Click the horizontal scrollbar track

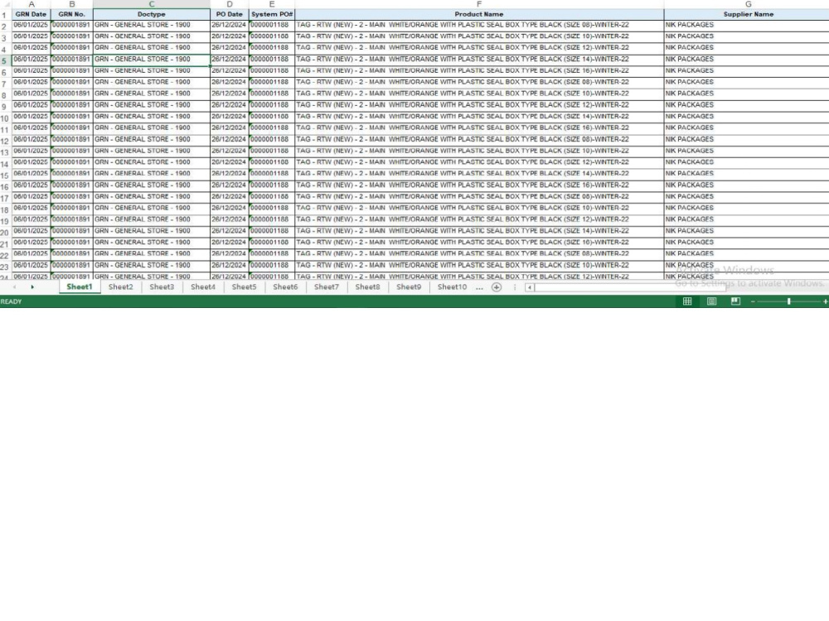pyautogui.click(x=629, y=287)
